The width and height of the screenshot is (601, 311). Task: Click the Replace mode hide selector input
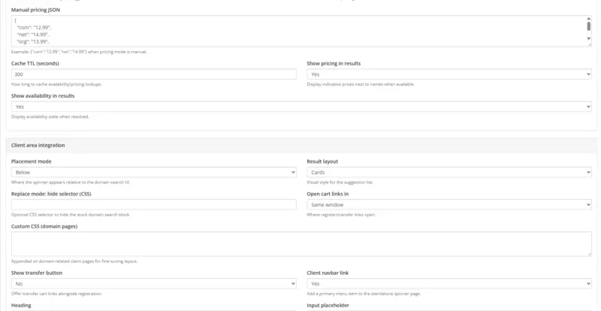(x=154, y=205)
